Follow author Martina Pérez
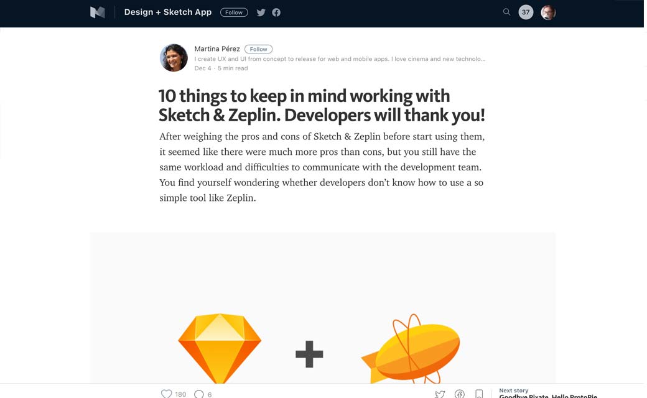This screenshot has width=647, height=398. [258, 49]
